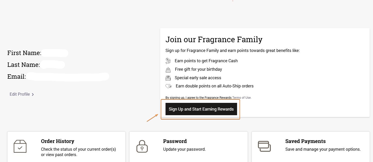Click the Join our Fragrance Family heading

tap(214, 39)
